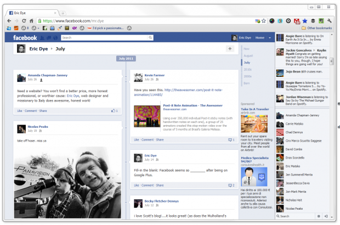Screen dimensions: 340x225
Task: Open the Post-it Note Animation article title
Action: [193, 105]
